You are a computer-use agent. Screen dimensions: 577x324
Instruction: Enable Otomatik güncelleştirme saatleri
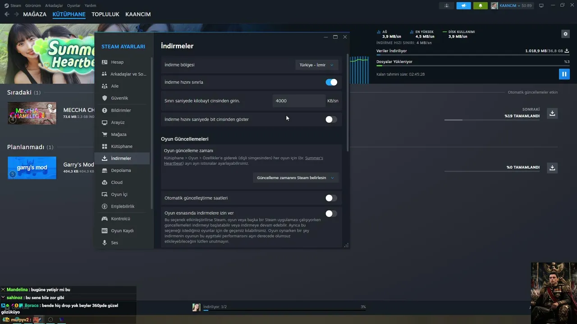coord(331,198)
